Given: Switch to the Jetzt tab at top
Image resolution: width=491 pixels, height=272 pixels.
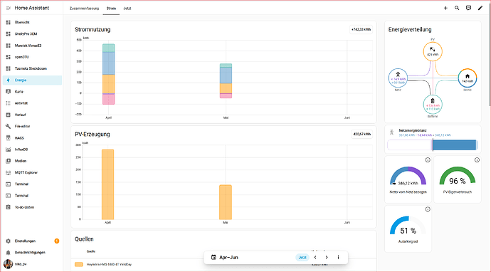Looking at the screenshot, I should click(127, 9).
